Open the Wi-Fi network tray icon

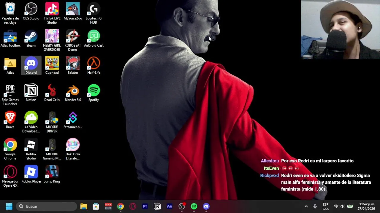coord(336,206)
